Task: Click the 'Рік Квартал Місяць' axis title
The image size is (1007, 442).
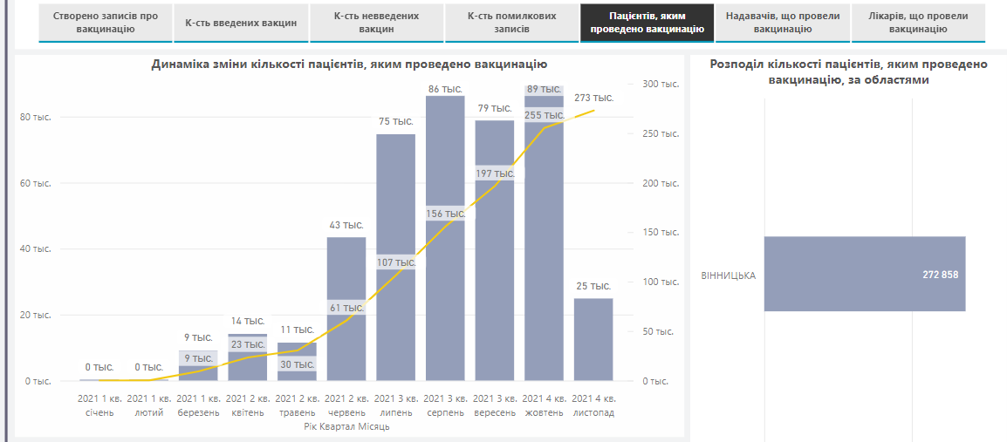Action: (346, 427)
